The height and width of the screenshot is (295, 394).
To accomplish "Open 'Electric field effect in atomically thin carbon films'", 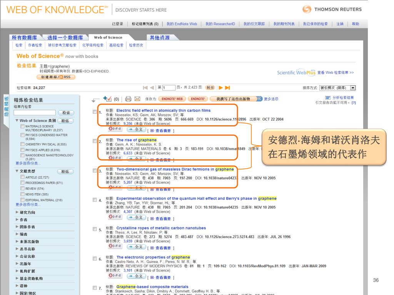I will pyautogui.click(x=163, y=110).
